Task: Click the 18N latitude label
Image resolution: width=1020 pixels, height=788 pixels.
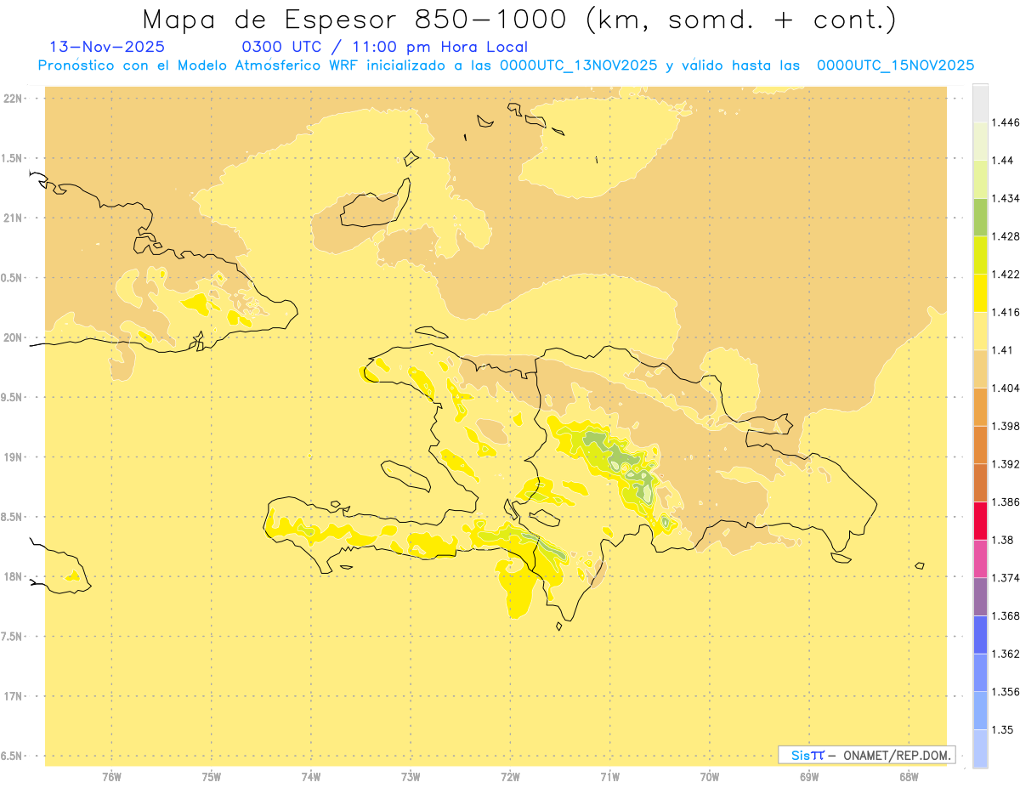Action: [13, 576]
